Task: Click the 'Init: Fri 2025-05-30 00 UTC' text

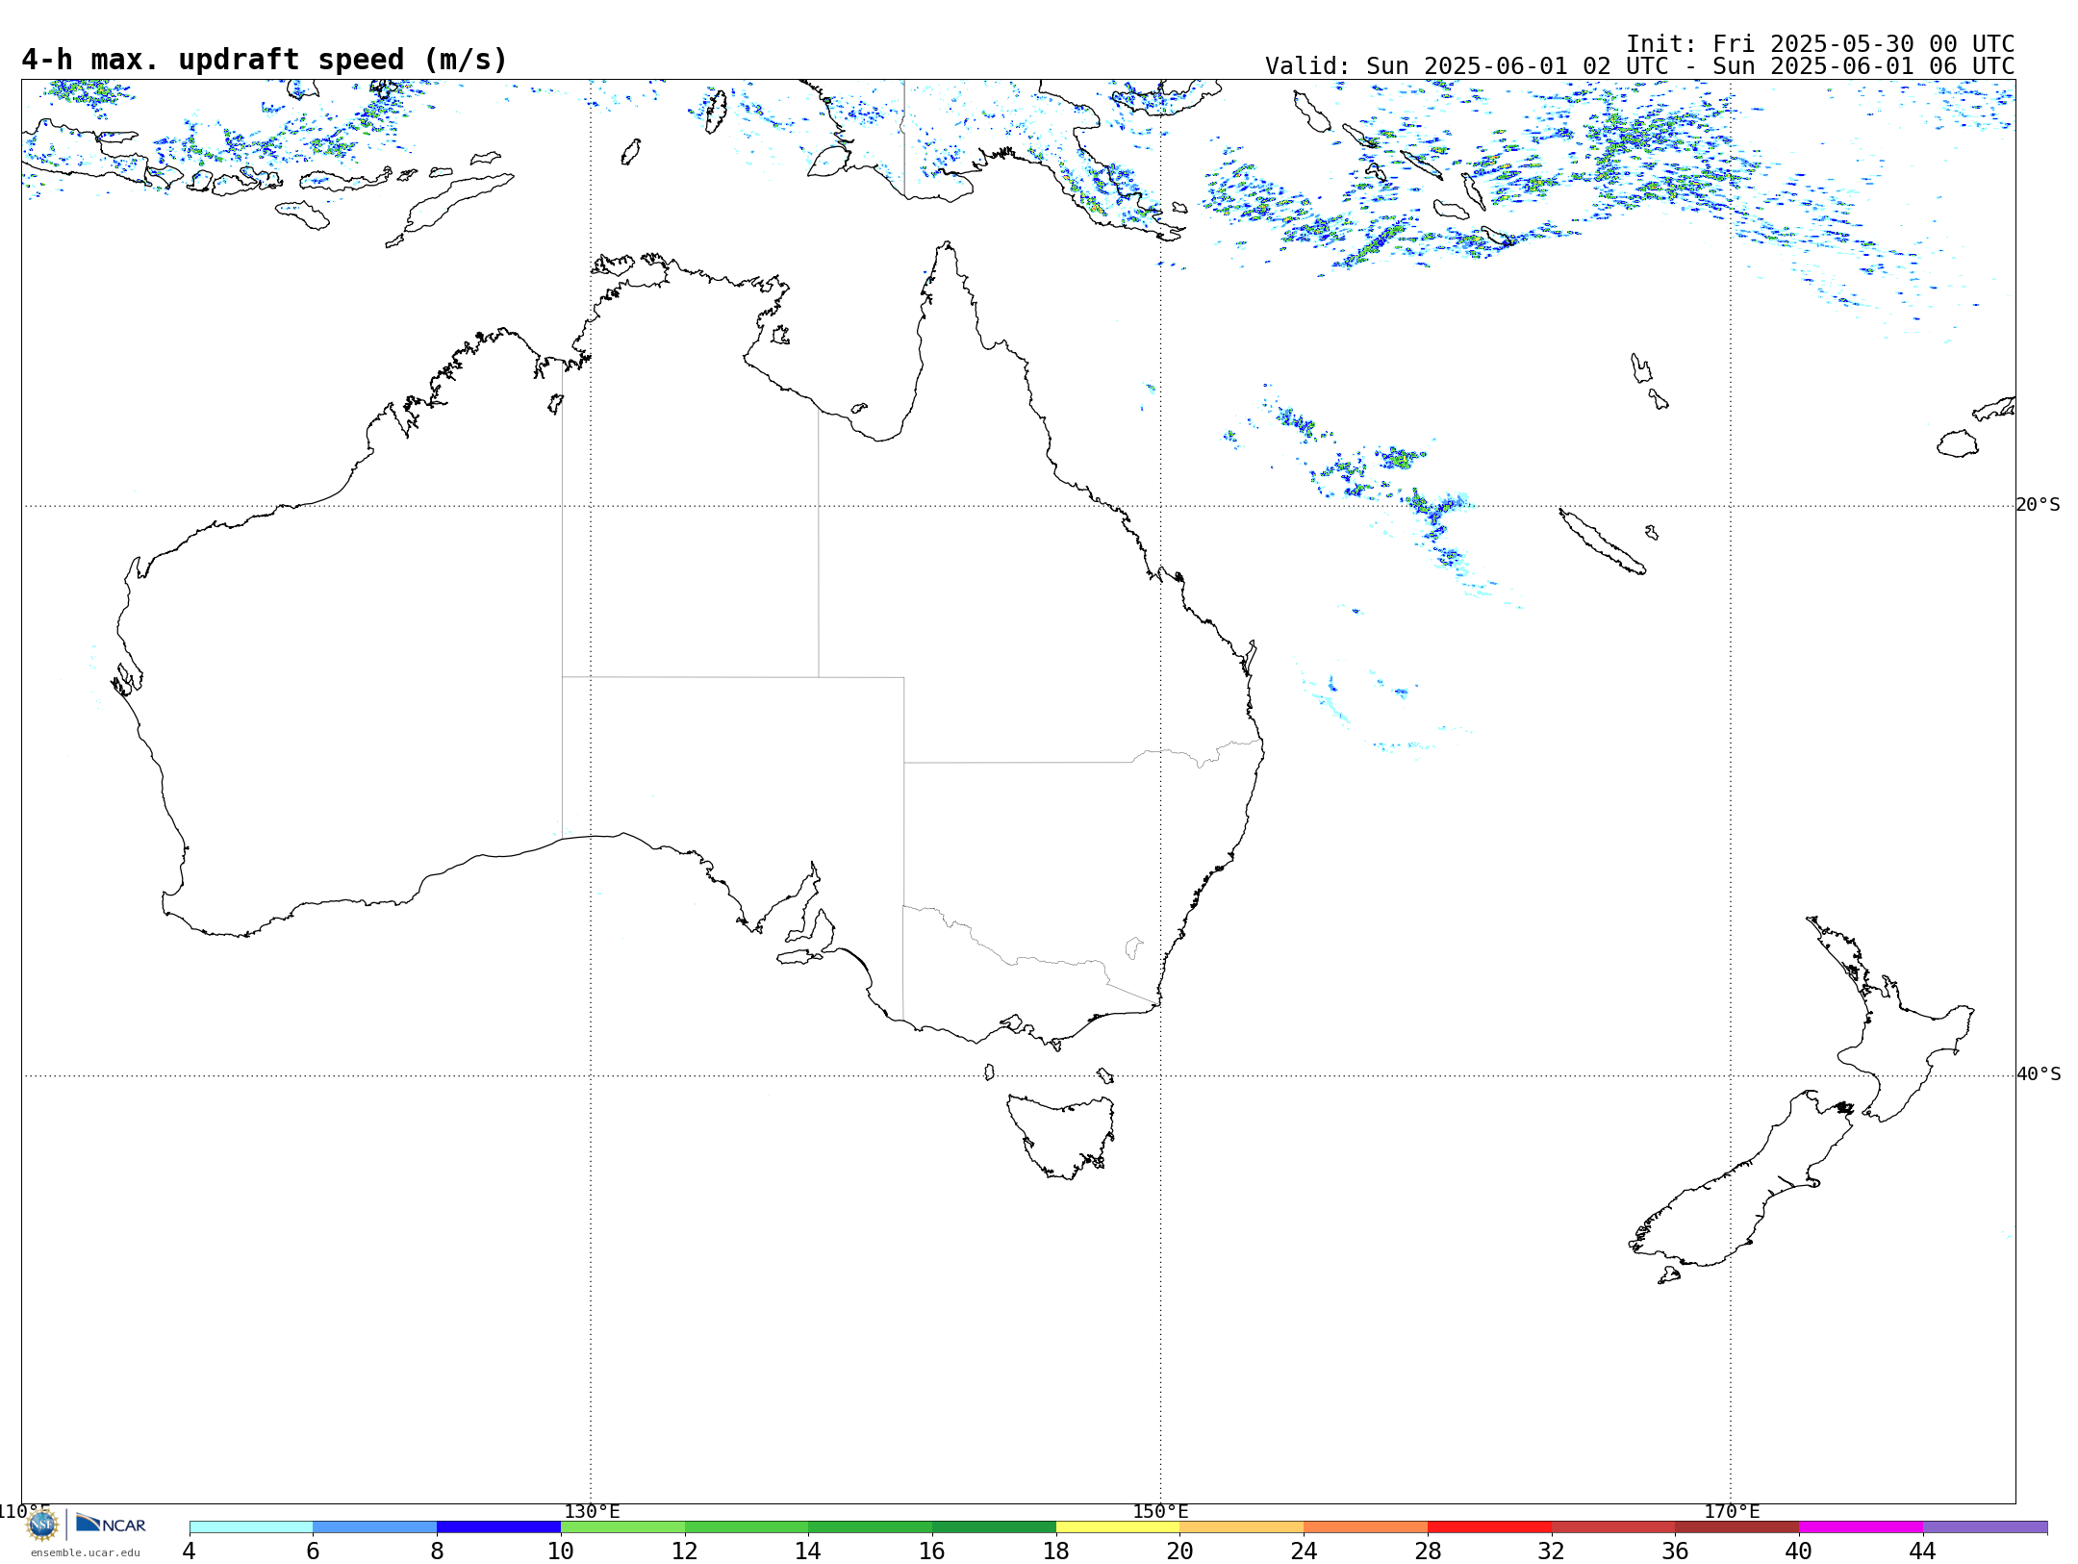Action: tap(1820, 44)
